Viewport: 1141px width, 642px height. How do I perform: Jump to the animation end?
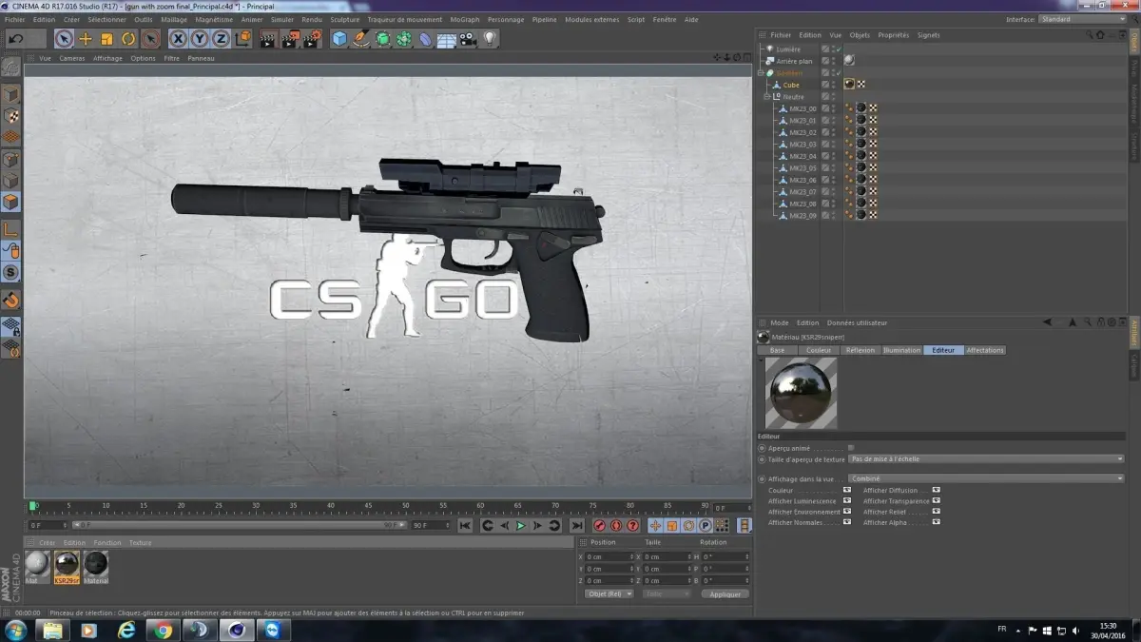pos(576,526)
